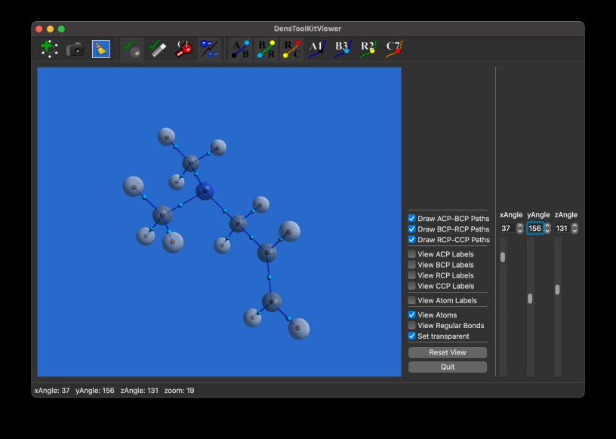
Task: Select the A-B path toolbar icon
Action: point(240,50)
